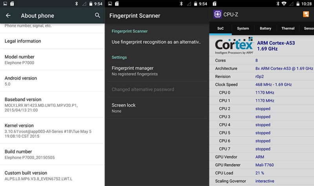Tap the ARM Cortex logo image
The width and height of the screenshot is (314, 186).
(234, 46)
